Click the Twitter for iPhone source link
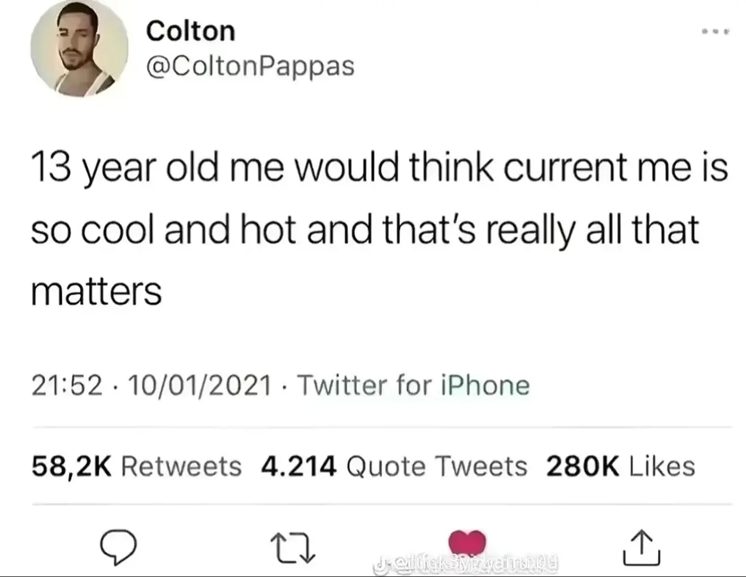The height and width of the screenshot is (577, 746). tap(413, 386)
